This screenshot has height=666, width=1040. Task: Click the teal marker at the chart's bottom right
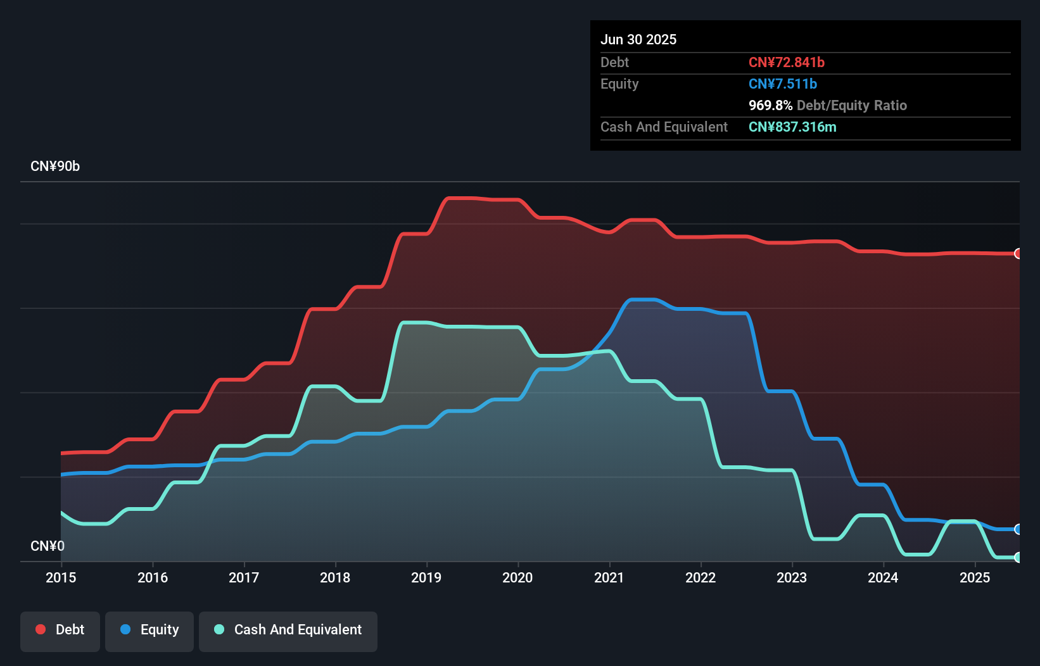pyautogui.click(x=1018, y=558)
